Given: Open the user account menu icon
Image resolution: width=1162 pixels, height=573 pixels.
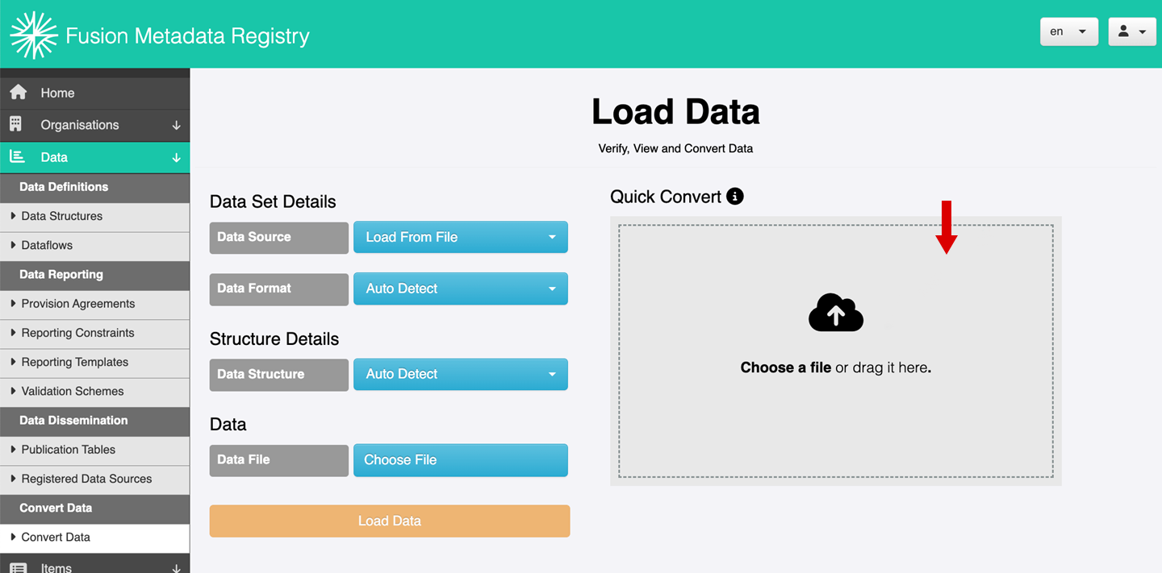Looking at the screenshot, I should point(1131,31).
